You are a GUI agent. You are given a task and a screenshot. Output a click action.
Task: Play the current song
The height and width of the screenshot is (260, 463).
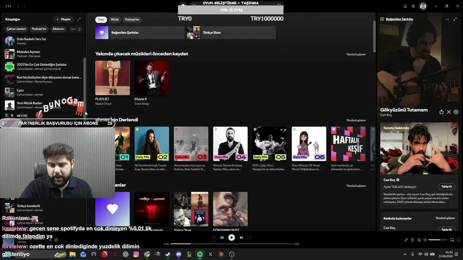point(231,238)
